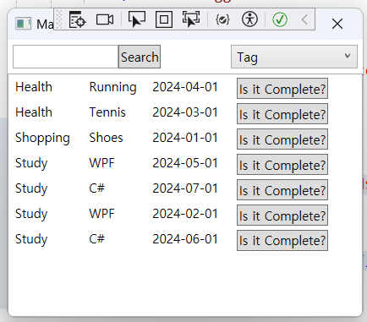Click the Shopping tag text
Viewport: 367px width, 322px height.
(42, 139)
